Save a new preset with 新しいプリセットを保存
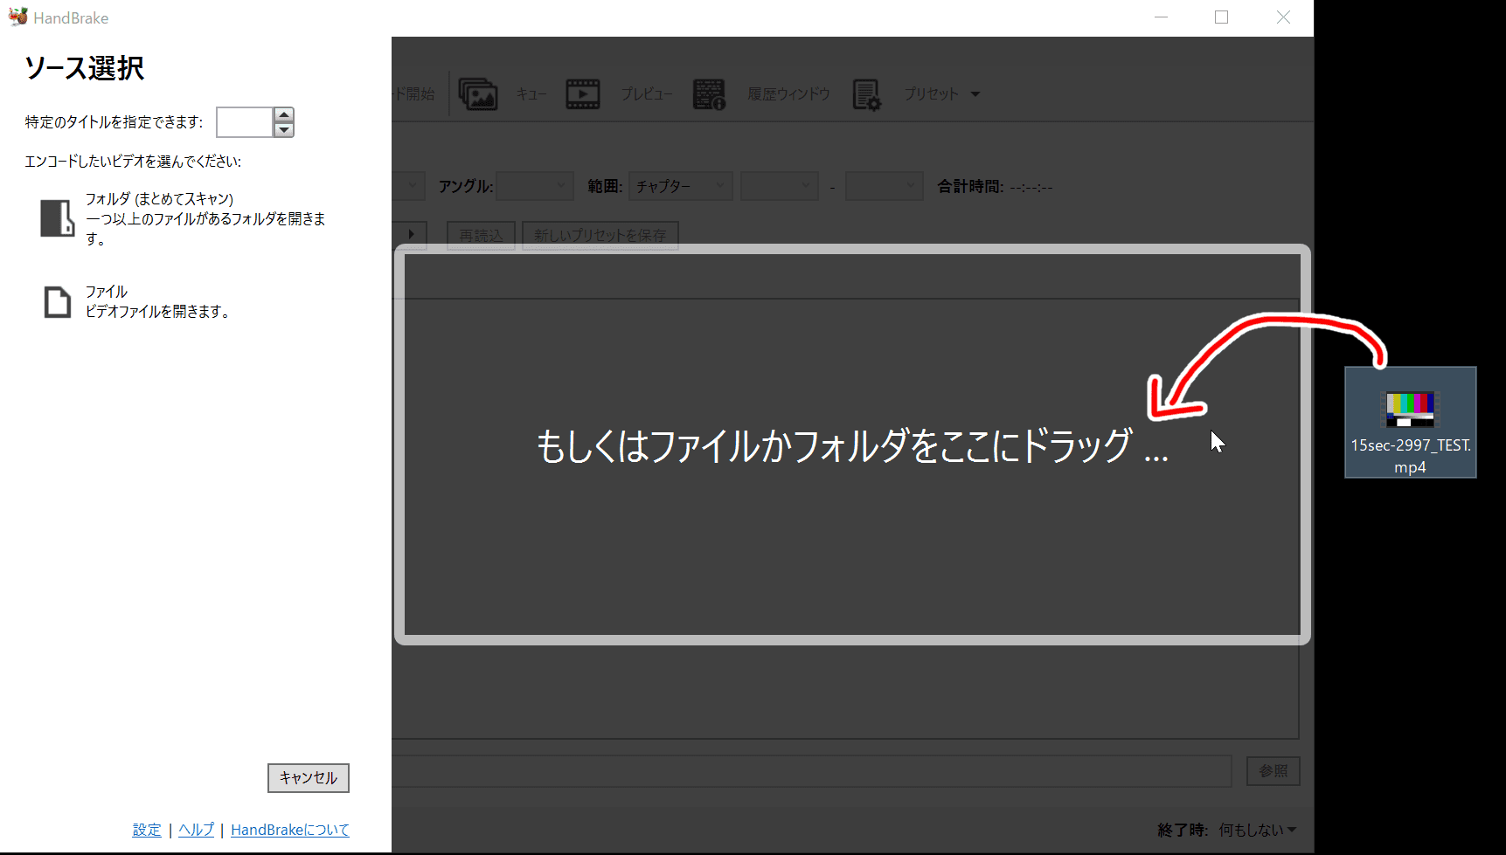The image size is (1506, 855). point(600,235)
